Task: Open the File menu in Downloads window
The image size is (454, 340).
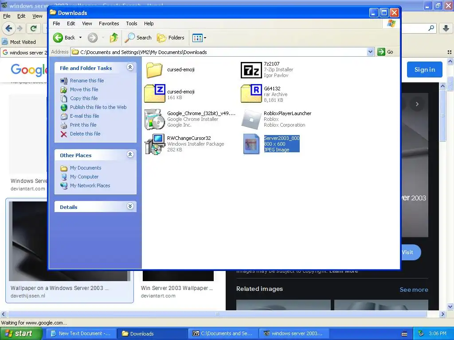Action: pos(56,23)
